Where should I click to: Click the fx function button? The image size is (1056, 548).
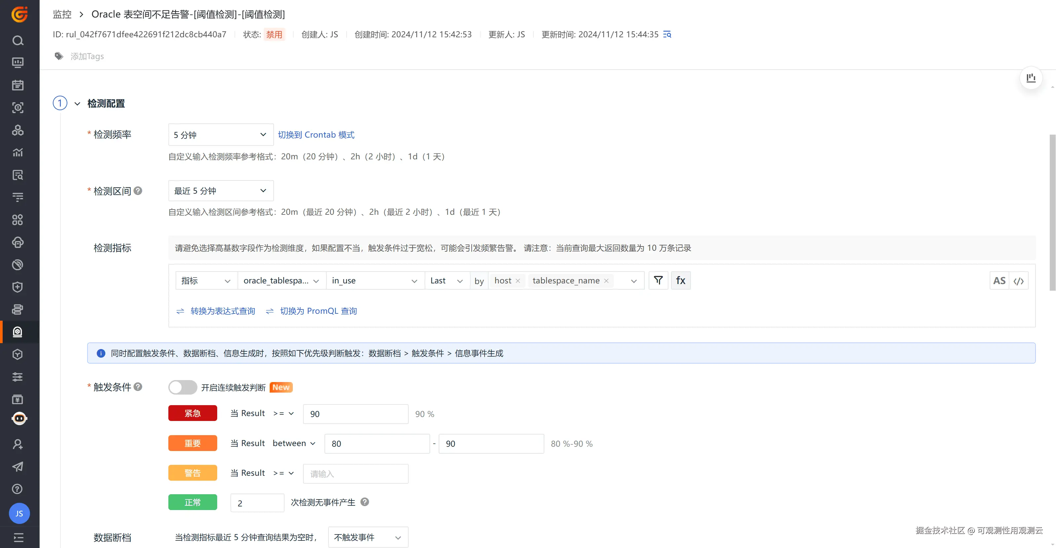(x=680, y=280)
